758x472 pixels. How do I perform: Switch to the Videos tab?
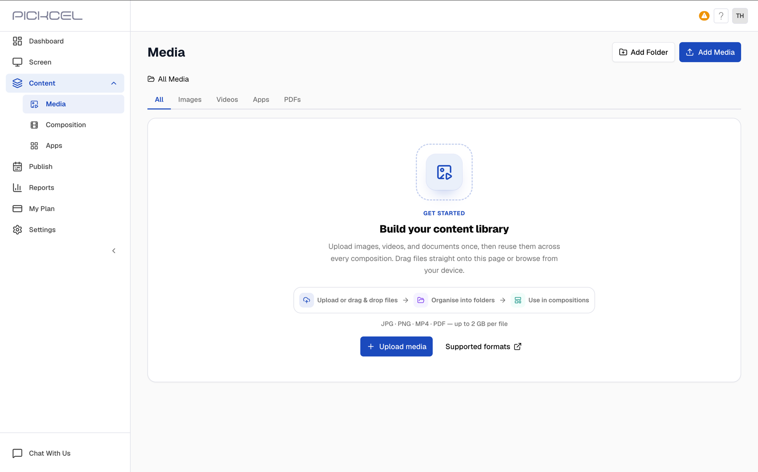pos(227,100)
